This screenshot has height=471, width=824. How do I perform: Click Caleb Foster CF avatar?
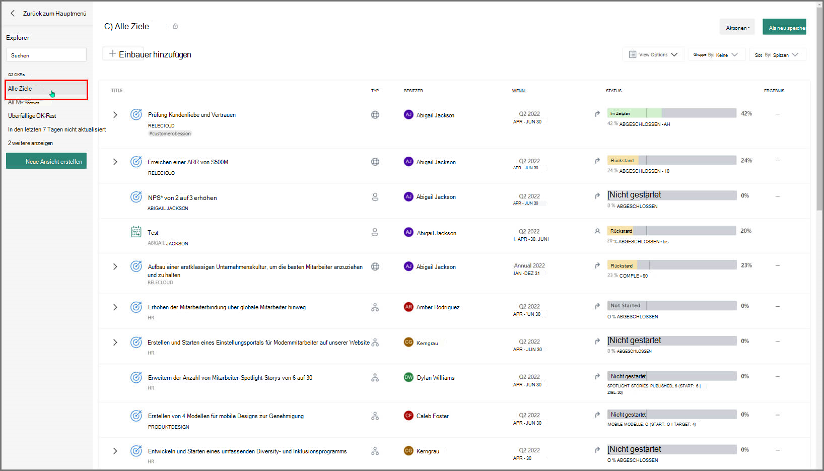(408, 416)
